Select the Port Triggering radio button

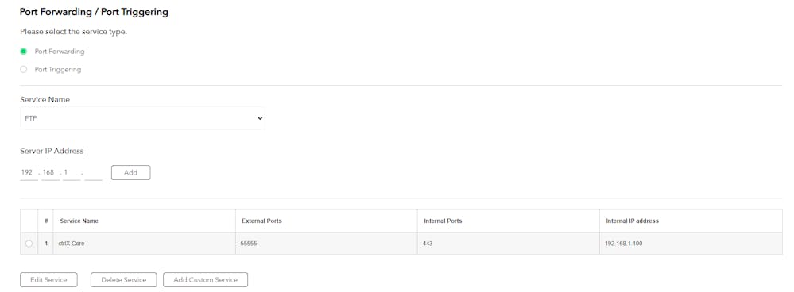pyautogui.click(x=23, y=70)
